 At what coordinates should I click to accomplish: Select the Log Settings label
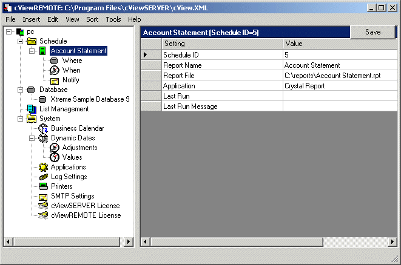point(69,177)
